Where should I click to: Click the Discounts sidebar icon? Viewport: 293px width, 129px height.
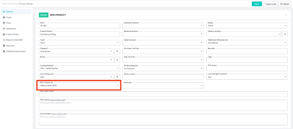[4, 46]
